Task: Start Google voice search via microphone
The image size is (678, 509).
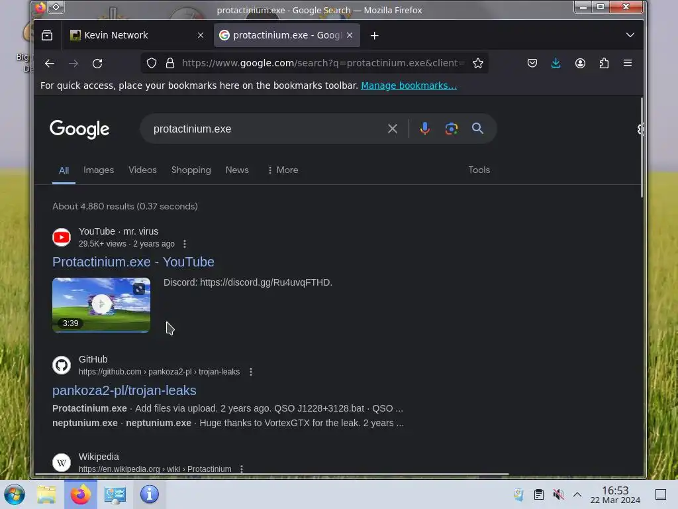Action: (424, 129)
